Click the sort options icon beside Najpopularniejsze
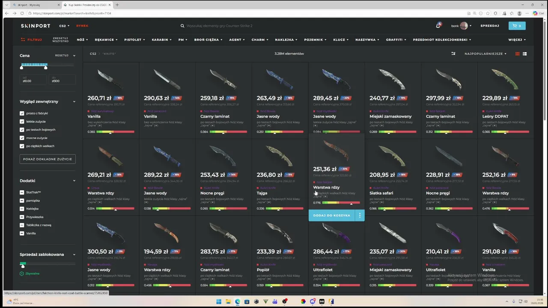548x308 pixels. pyautogui.click(x=453, y=53)
